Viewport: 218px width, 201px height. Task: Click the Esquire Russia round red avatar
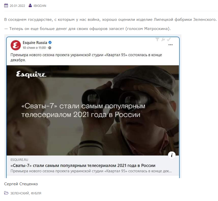coord(15,45)
